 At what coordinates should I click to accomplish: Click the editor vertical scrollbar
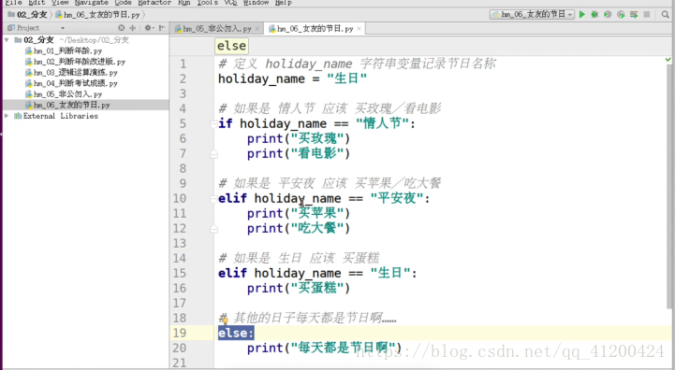(669, 186)
